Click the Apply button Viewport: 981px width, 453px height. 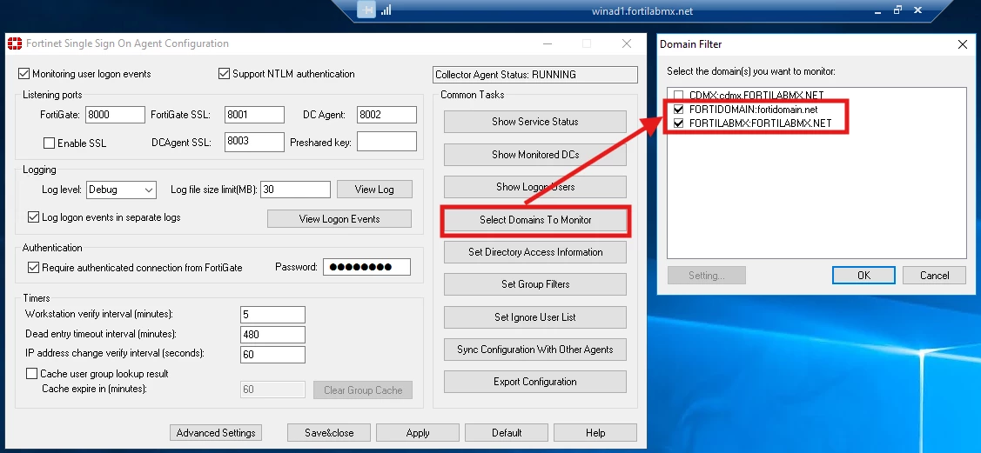[418, 432]
